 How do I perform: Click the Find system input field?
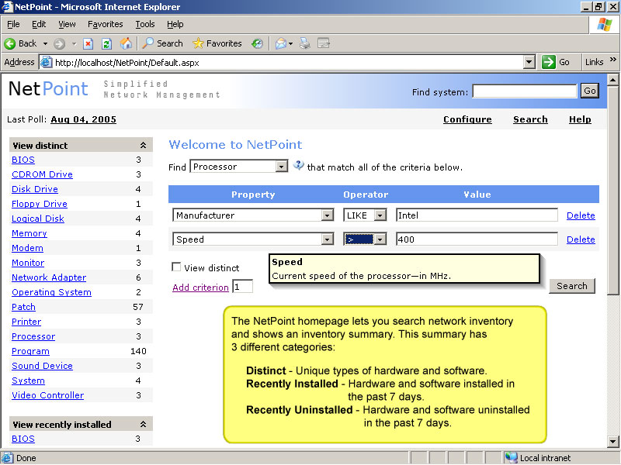pyautogui.click(x=525, y=91)
